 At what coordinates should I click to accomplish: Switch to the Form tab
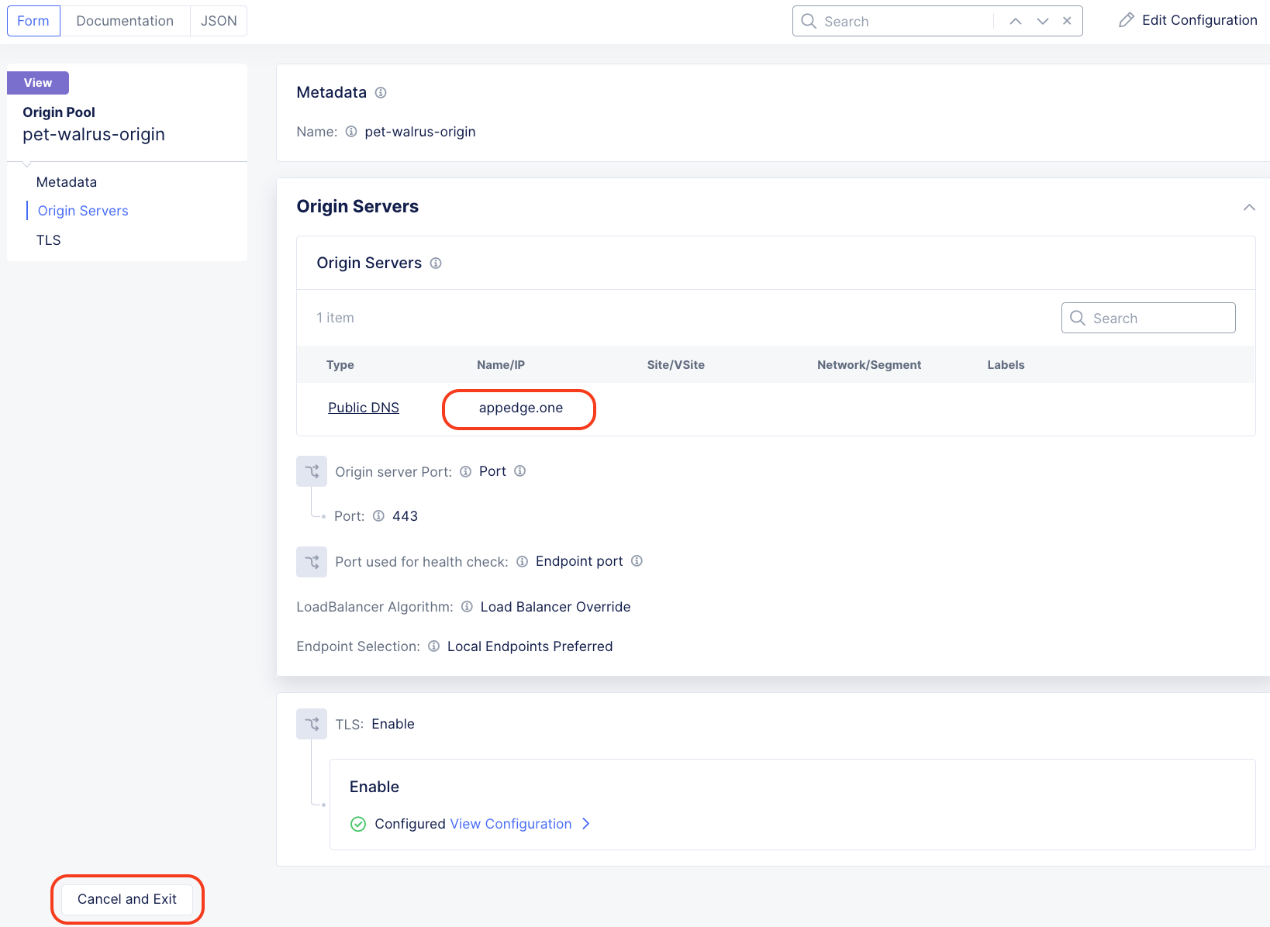pyautogui.click(x=33, y=21)
